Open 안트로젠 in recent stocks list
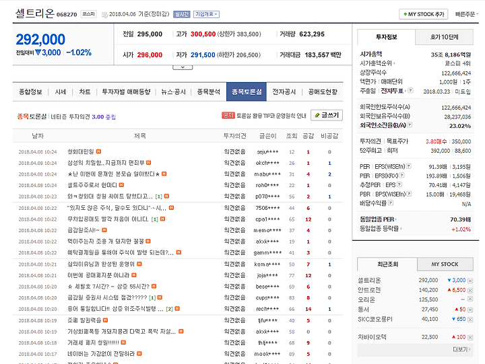The height and width of the screenshot is (364, 485). (369, 290)
